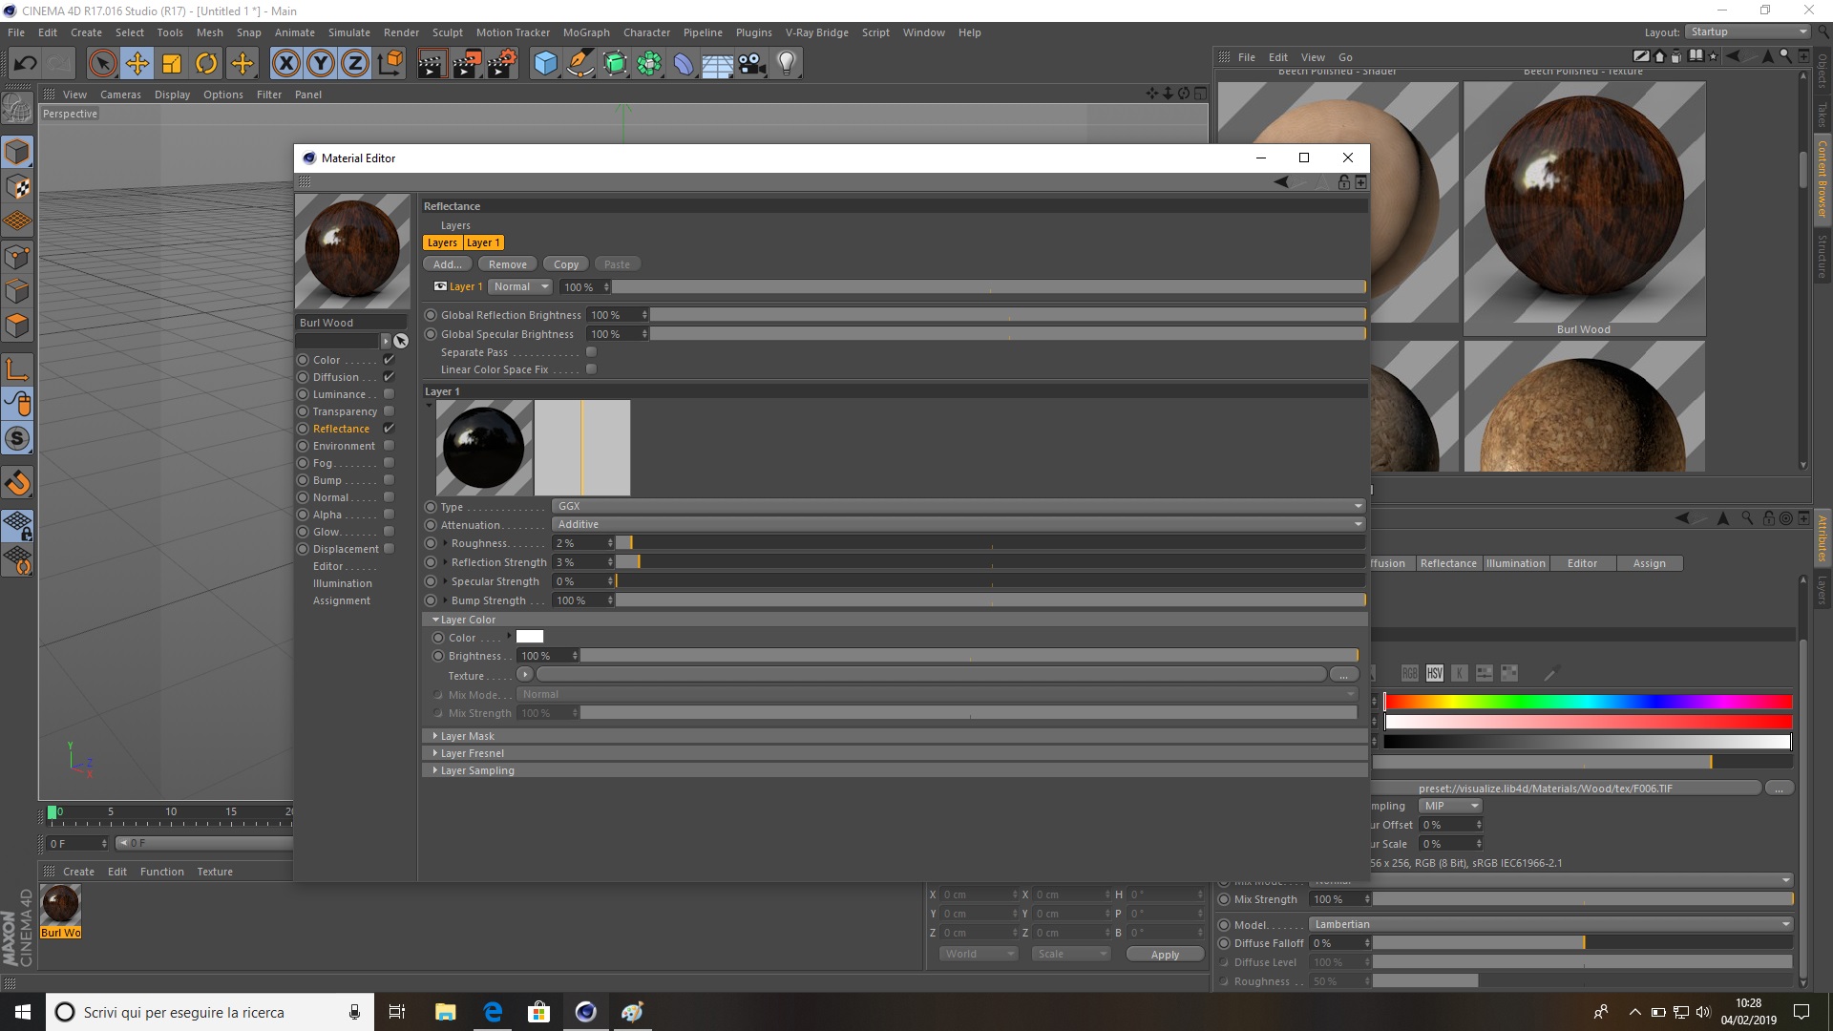Click the Undo arrow icon
Screen dimensions: 1833x1031
(25, 64)
